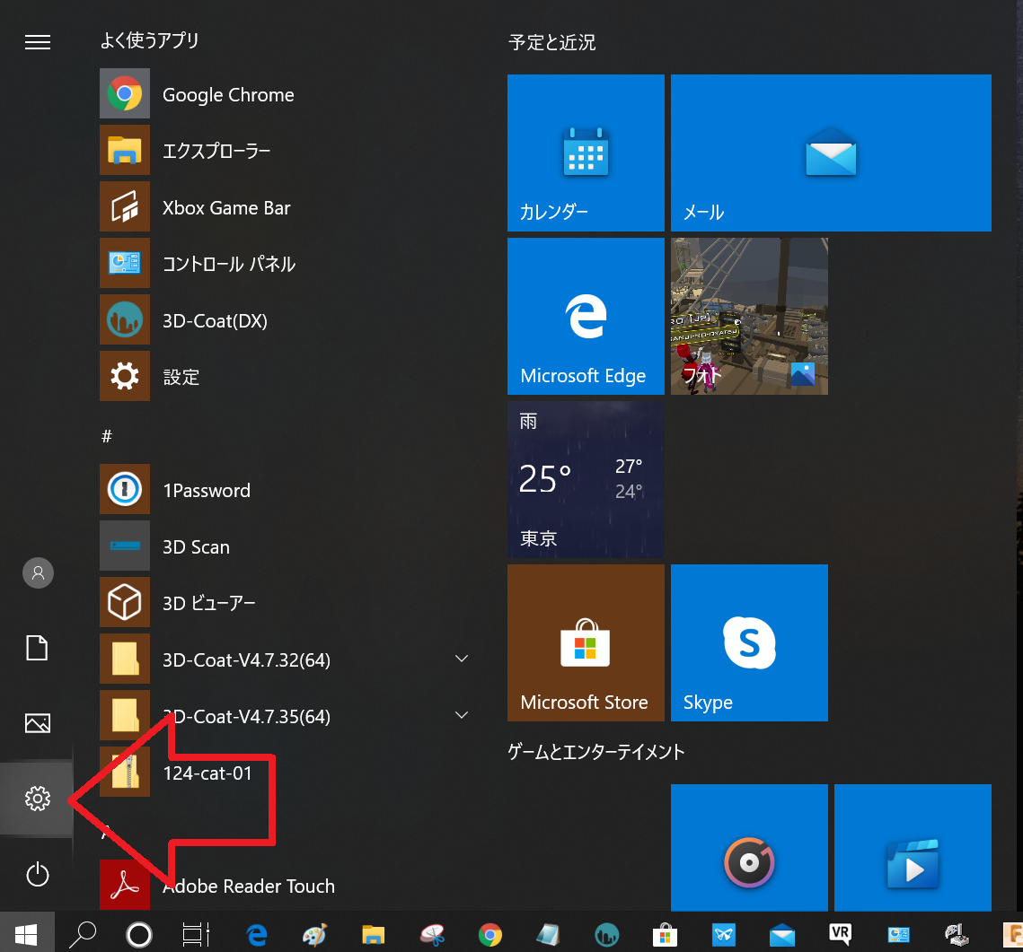Open the VR app on taskbar

[x=841, y=934]
